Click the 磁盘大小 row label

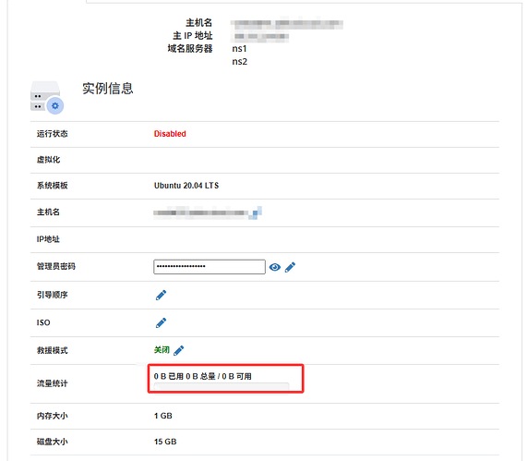pos(52,442)
